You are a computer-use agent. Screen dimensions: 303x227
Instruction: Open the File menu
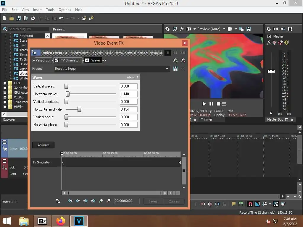5,10
